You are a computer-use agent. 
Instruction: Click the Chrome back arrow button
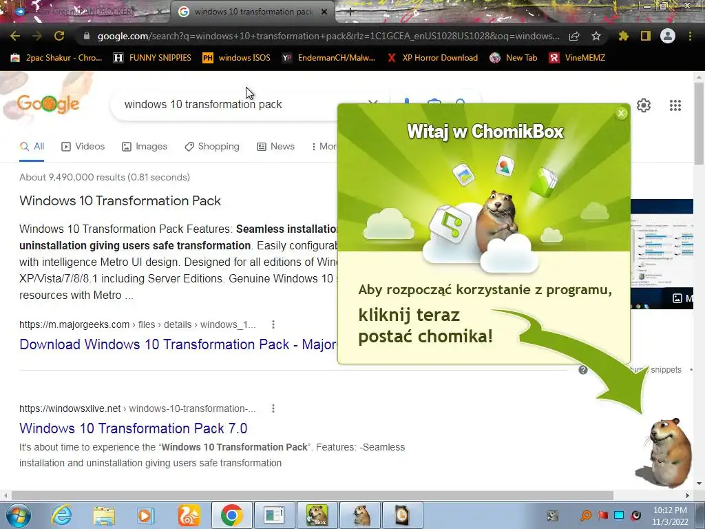(15, 36)
